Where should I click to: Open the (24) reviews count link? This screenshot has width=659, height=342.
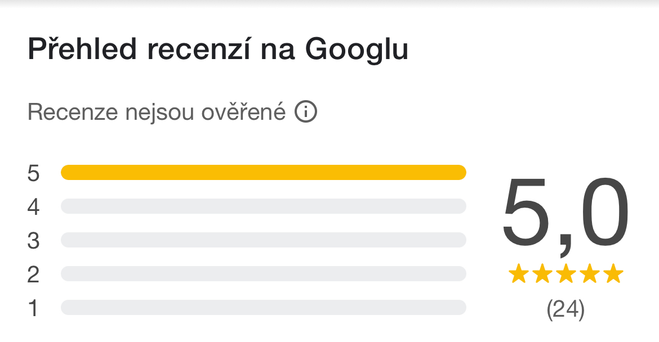(x=566, y=310)
